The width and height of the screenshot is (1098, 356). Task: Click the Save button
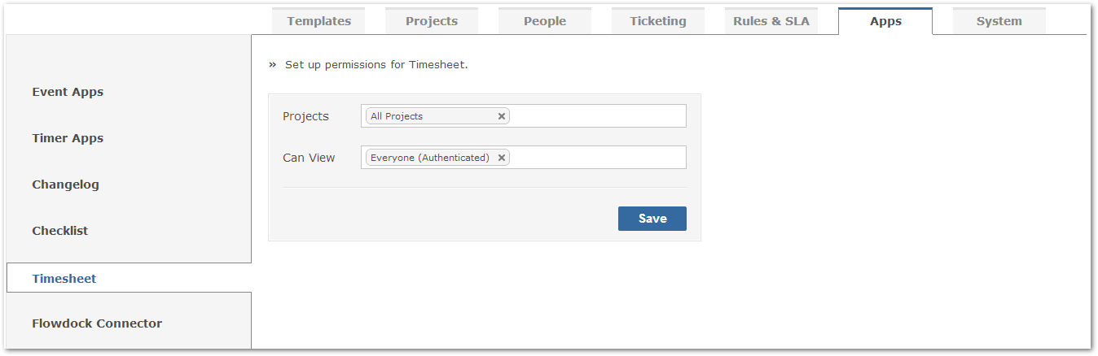coord(652,219)
